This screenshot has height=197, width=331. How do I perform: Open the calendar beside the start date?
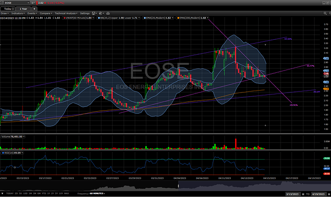coord(303,194)
